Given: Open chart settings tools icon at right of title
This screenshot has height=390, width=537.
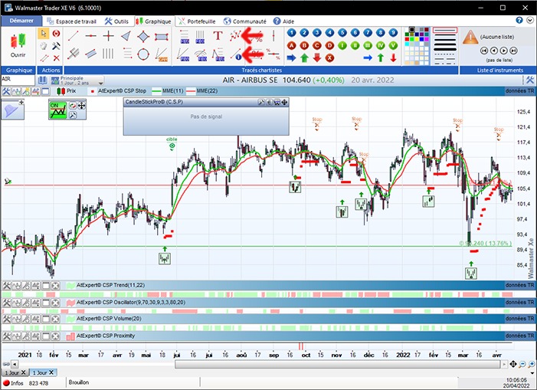Looking at the screenshot, I should click(x=529, y=80).
